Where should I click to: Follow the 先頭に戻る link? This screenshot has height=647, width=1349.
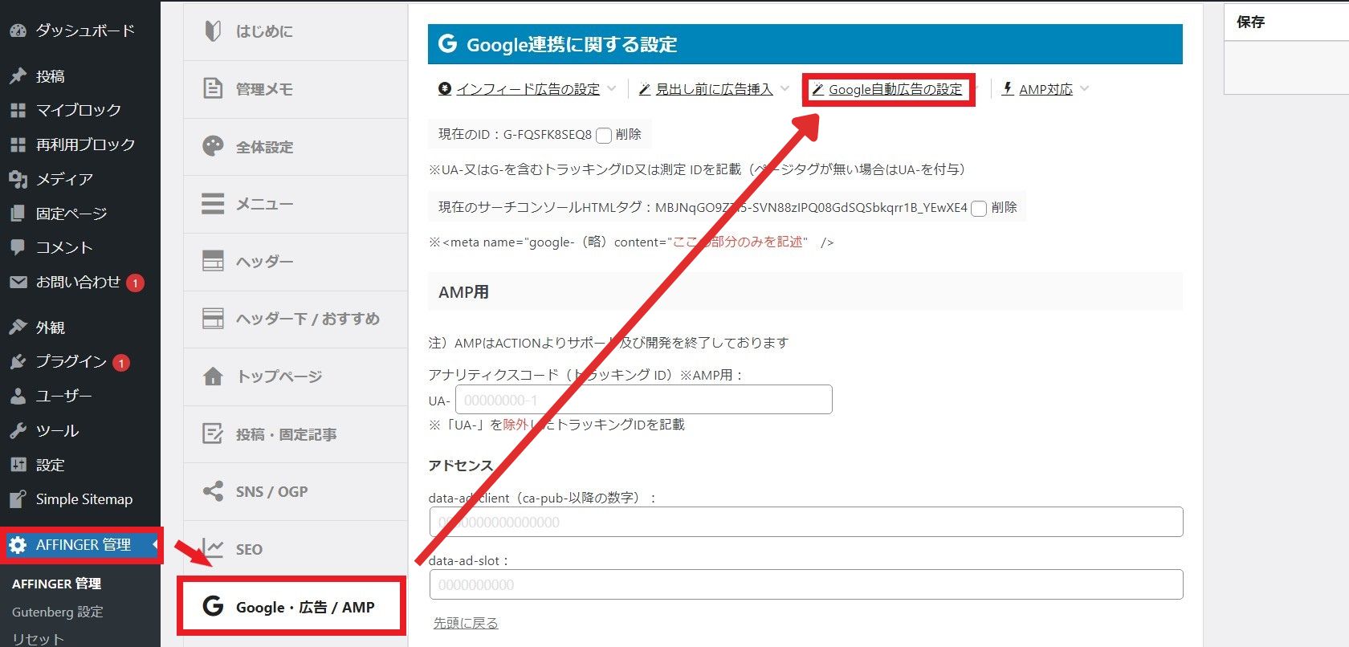click(x=466, y=623)
